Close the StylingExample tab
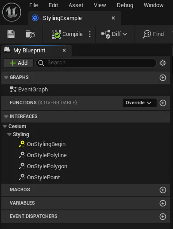This screenshot has height=229, width=173. 113,18
